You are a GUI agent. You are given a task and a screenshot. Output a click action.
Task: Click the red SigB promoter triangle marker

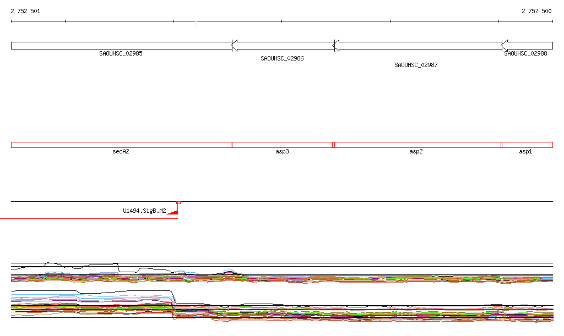[x=173, y=211]
